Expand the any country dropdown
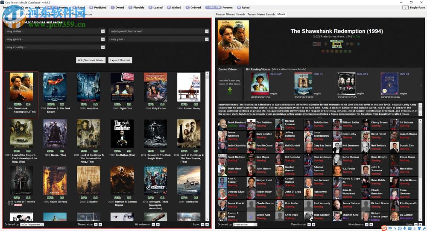This screenshot has height=231, width=427. [55, 47]
